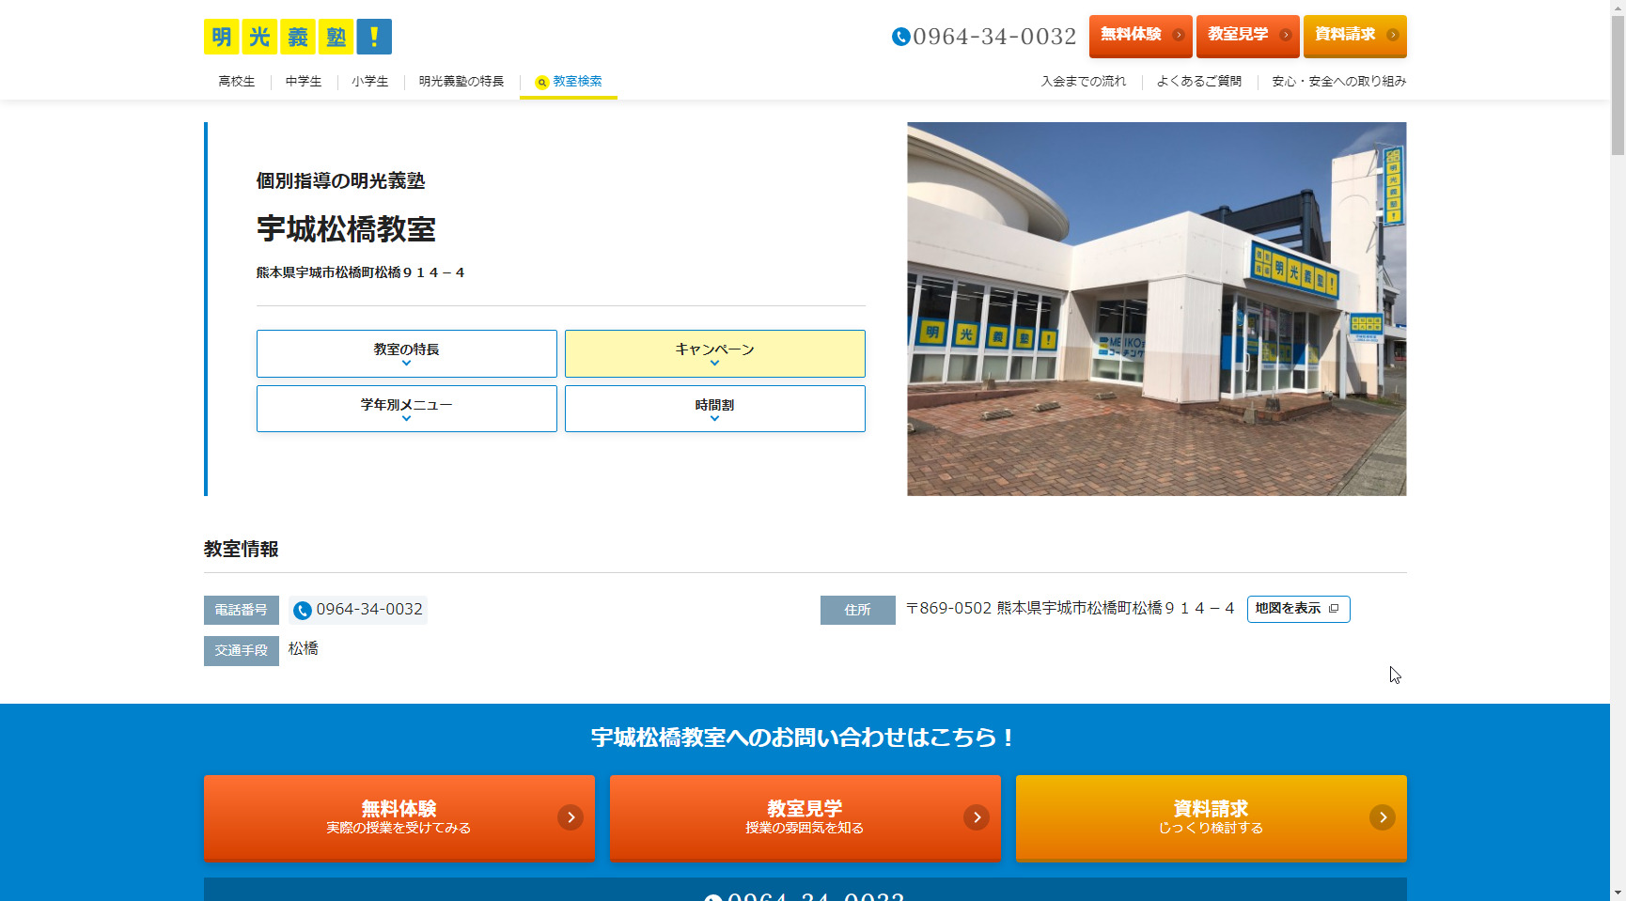Click the external link icon in 地図を表示
The height and width of the screenshot is (901, 1626).
(x=1333, y=609)
